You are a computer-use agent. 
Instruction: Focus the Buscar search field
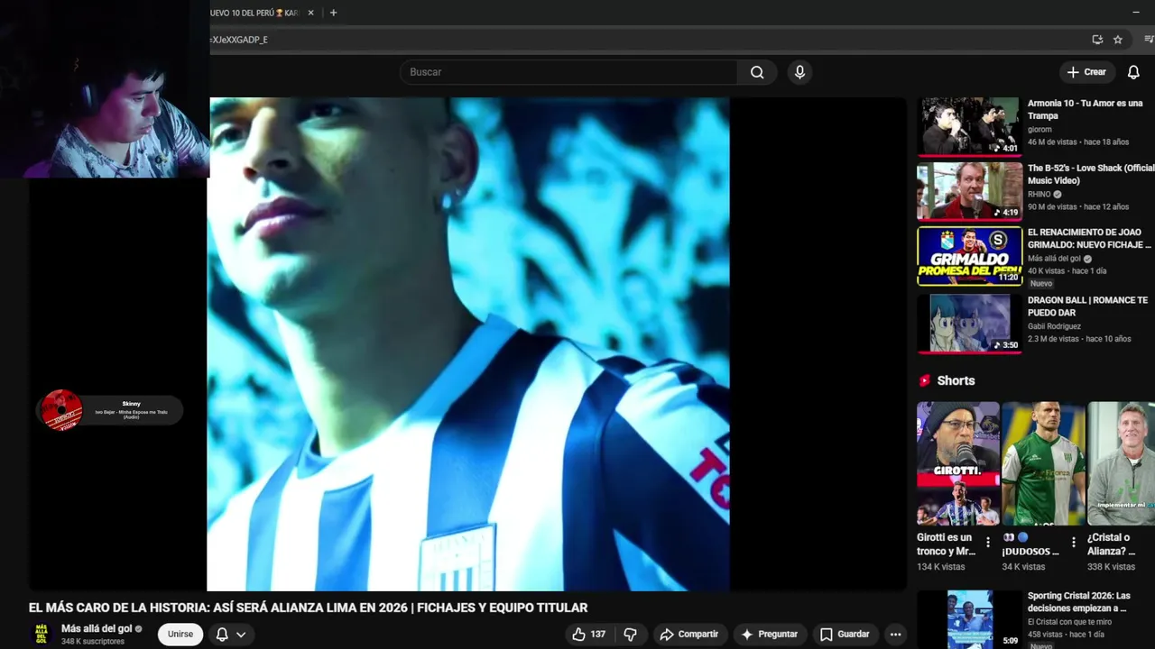tap(568, 72)
